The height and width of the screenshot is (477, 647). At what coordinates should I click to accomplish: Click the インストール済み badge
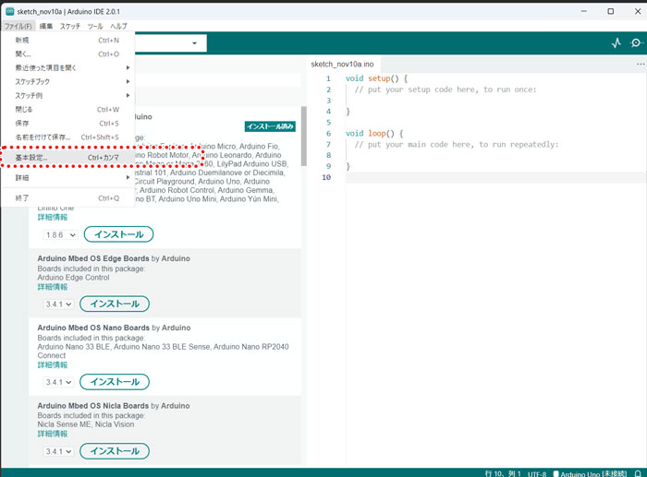[x=270, y=126]
